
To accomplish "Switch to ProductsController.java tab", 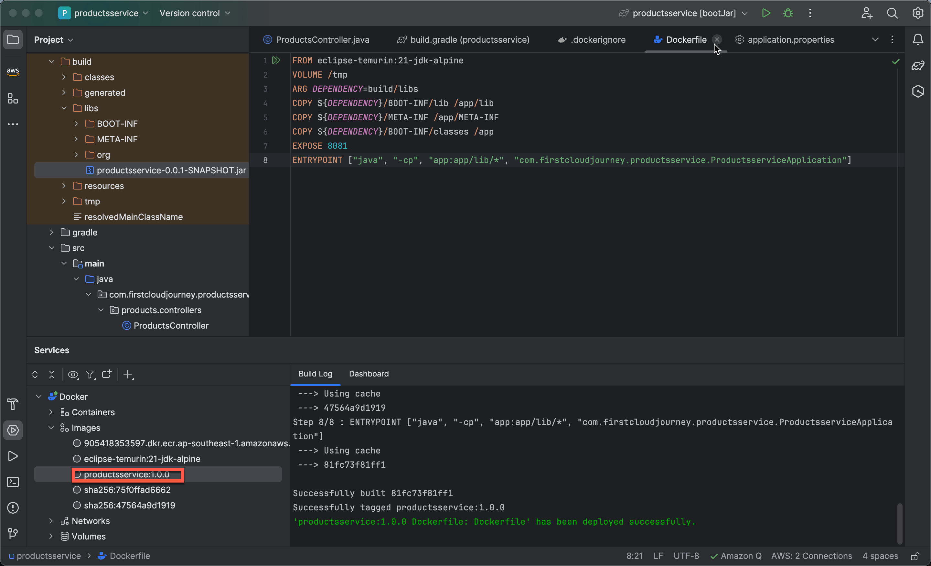I will (316, 40).
